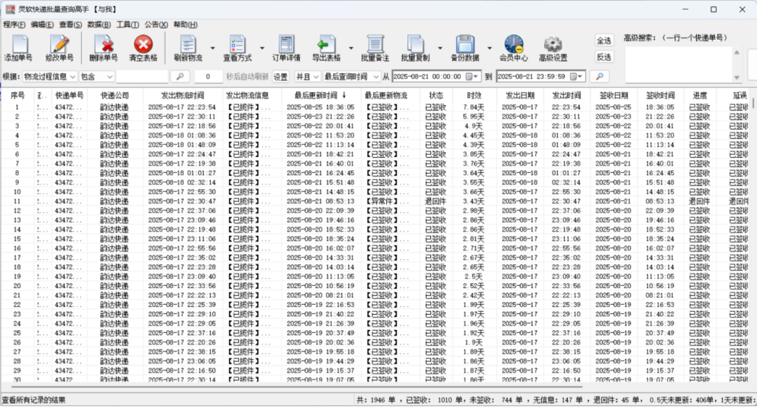Open the 物流过程信息 filter field combo box
This screenshot has width=757, height=407.
tap(50, 77)
